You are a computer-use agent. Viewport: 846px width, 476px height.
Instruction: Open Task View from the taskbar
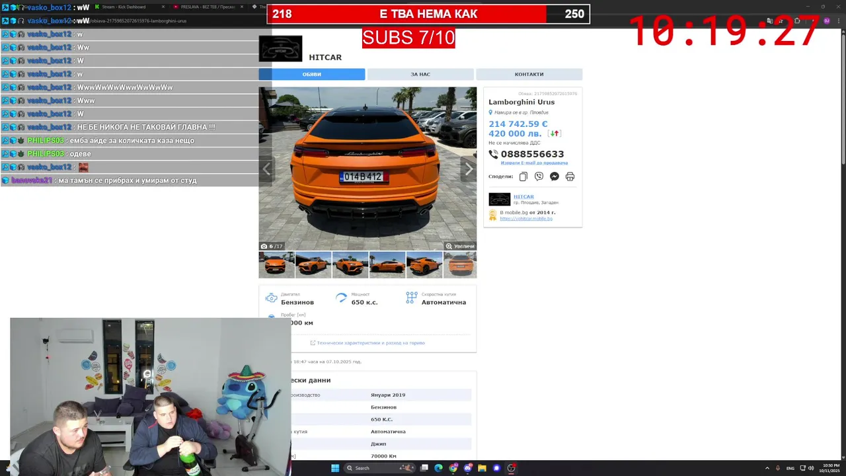pos(424,468)
